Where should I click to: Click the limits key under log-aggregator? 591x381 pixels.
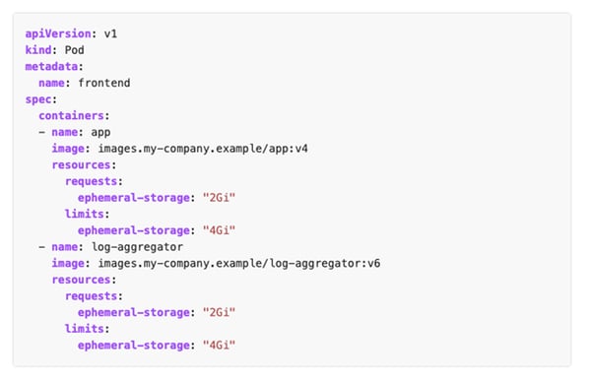85,329
